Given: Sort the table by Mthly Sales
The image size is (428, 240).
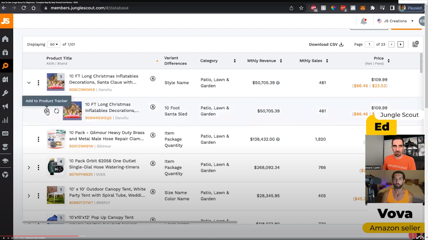Looking at the screenshot, I should (327, 61).
